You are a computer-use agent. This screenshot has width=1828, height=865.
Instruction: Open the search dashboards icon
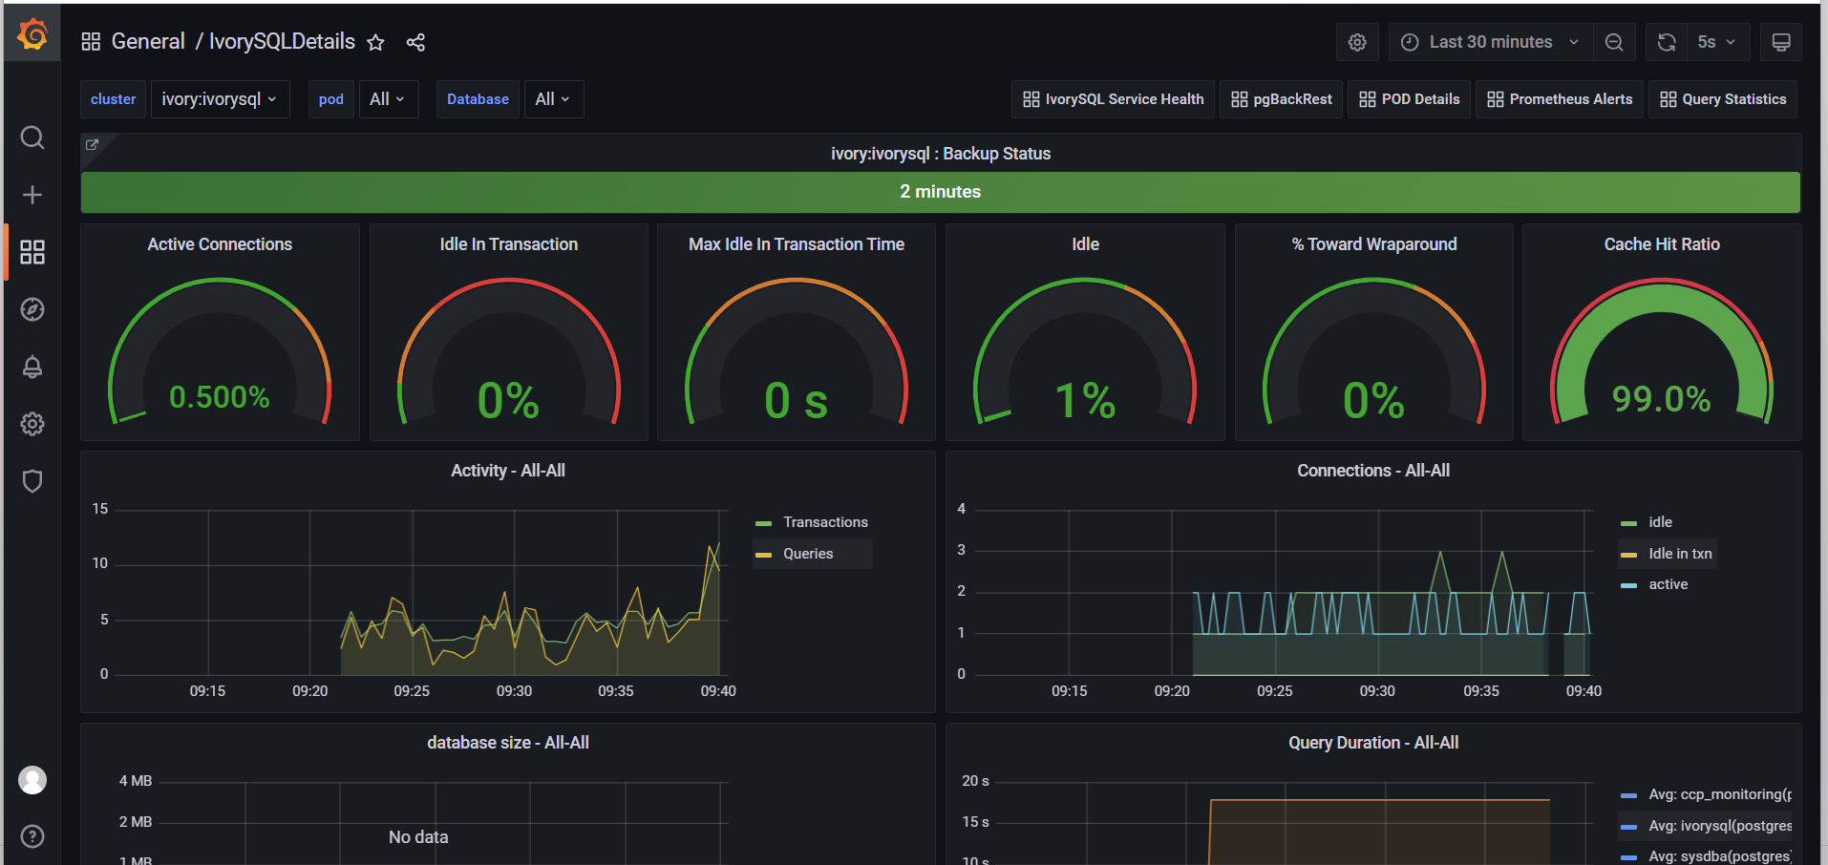click(32, 138)
